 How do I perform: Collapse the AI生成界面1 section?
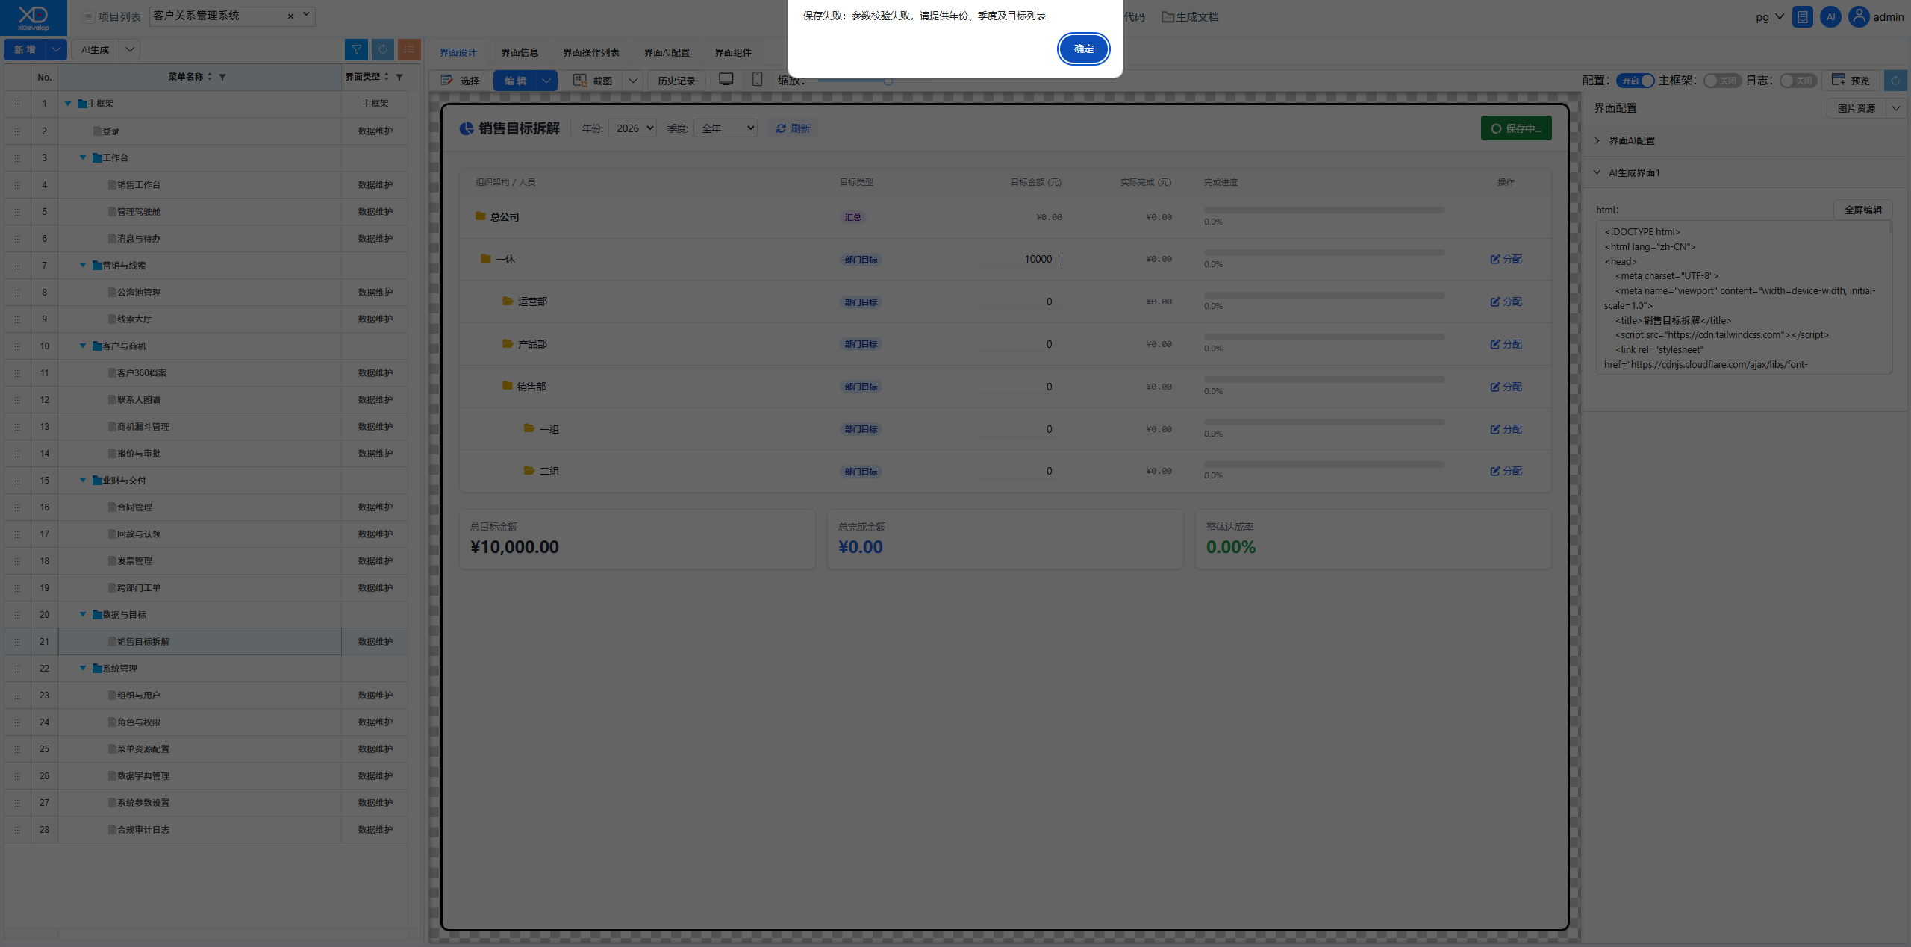pyautogui.click(x=1597, y=172)
